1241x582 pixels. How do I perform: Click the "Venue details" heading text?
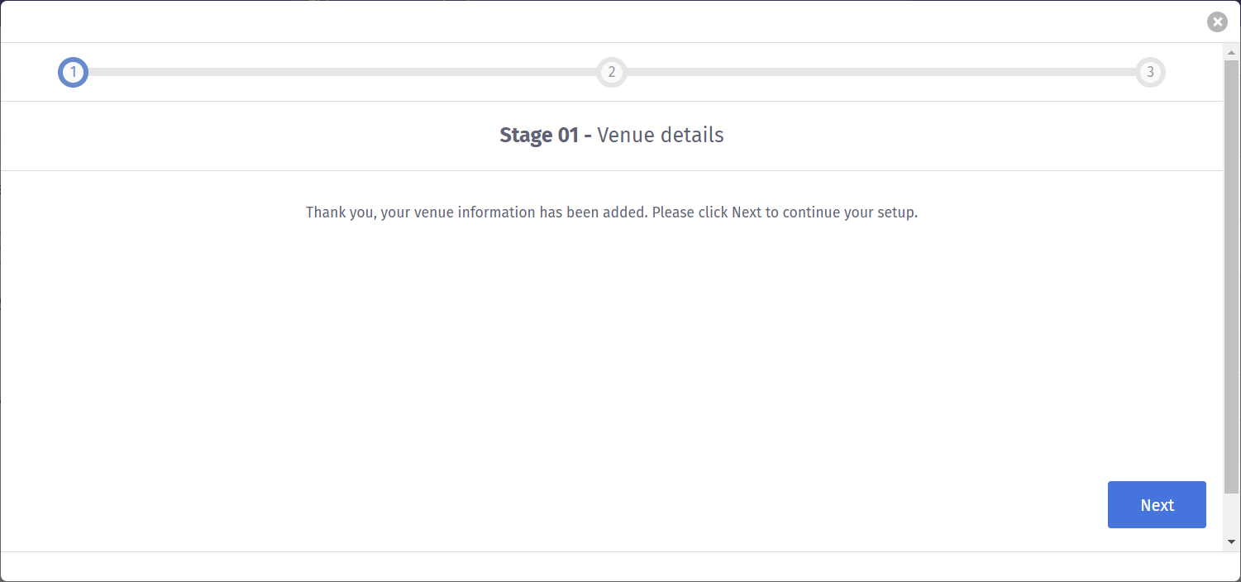pyautogui.click(x=660, y=136)
